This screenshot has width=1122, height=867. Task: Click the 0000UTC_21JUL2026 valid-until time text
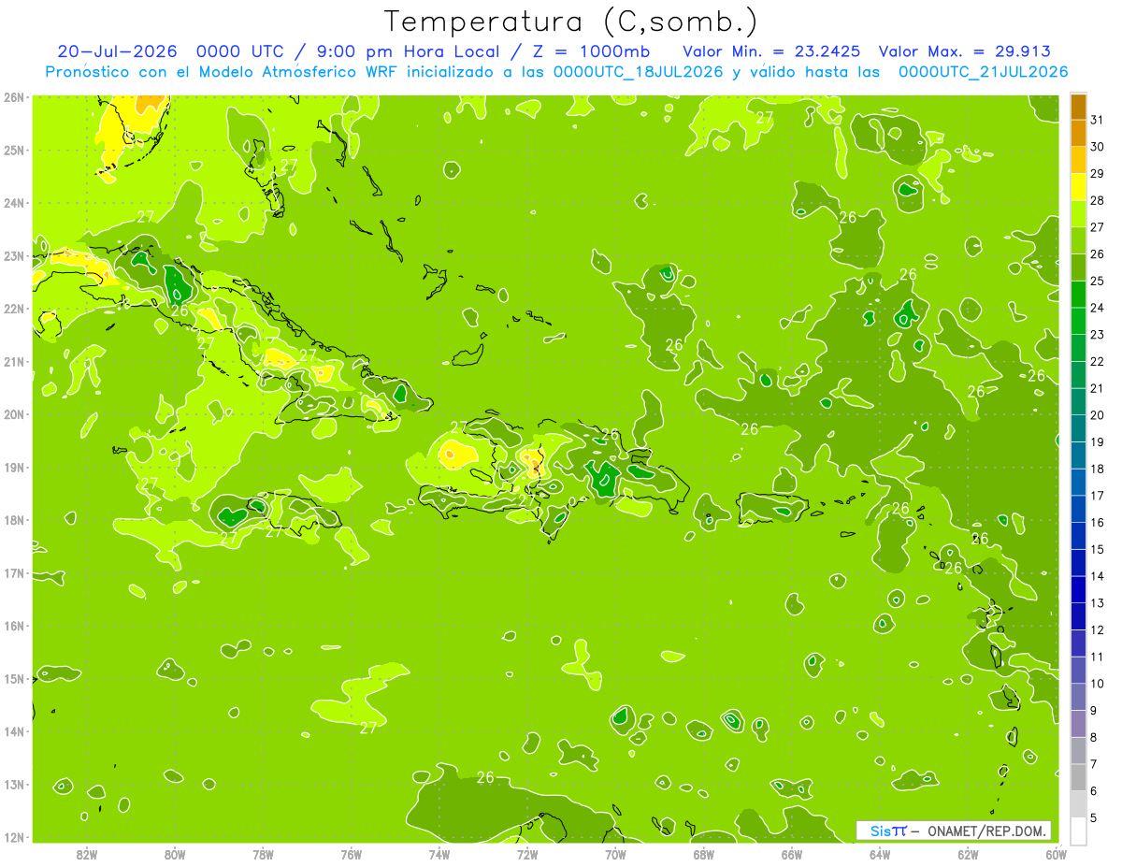point(983,72)
